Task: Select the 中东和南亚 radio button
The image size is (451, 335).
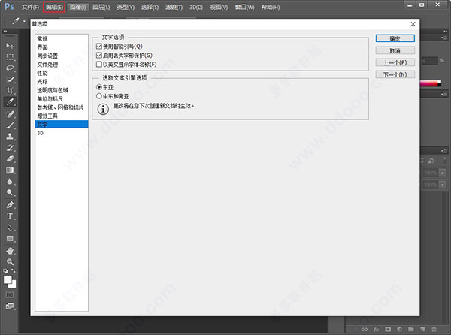Action: point(99,96)
